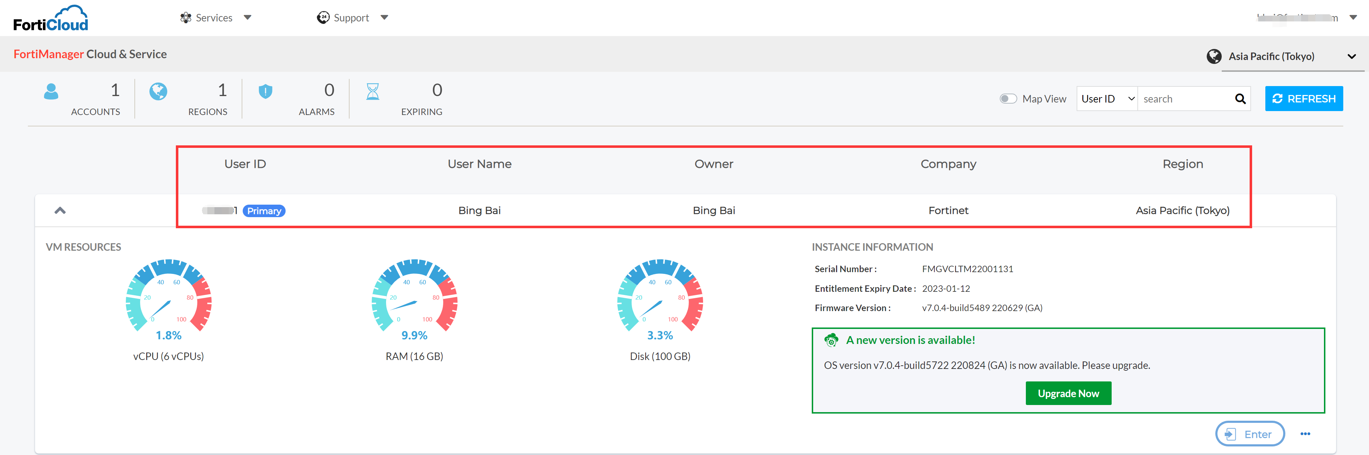
Task: Collapse the account row chevron
Action: 60,211
